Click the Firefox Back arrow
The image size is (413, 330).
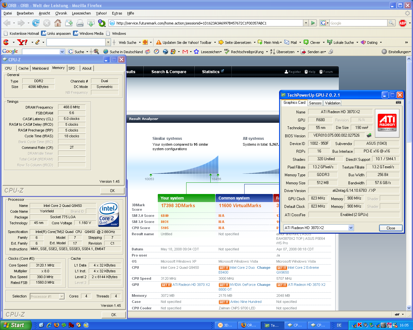pyautogui.click(x=7, y=23)
